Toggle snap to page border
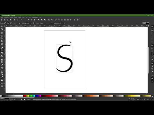The image size is (154, 115). point(152,76)
